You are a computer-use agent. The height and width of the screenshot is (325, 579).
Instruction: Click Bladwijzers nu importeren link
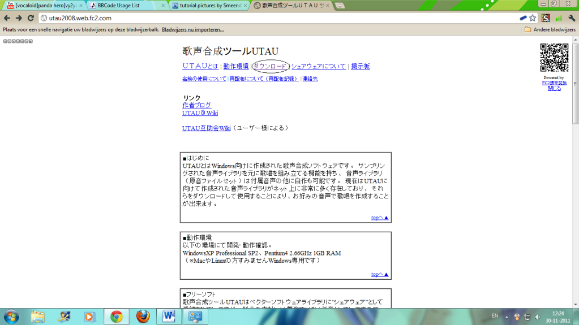193,29
